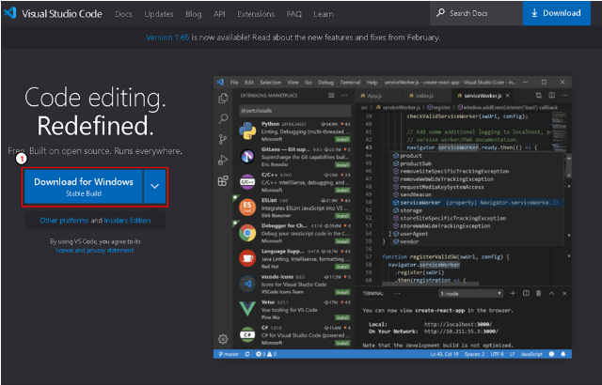Open the Insiders Edition link
This screenshot has height=385, width=602.
pyautogui.click(x=127, y=221)
